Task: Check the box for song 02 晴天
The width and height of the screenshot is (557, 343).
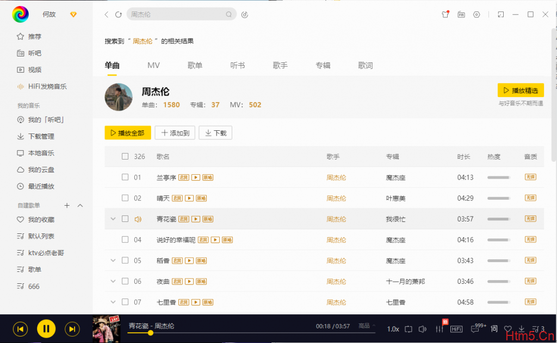Action: (x=125, y=198)
